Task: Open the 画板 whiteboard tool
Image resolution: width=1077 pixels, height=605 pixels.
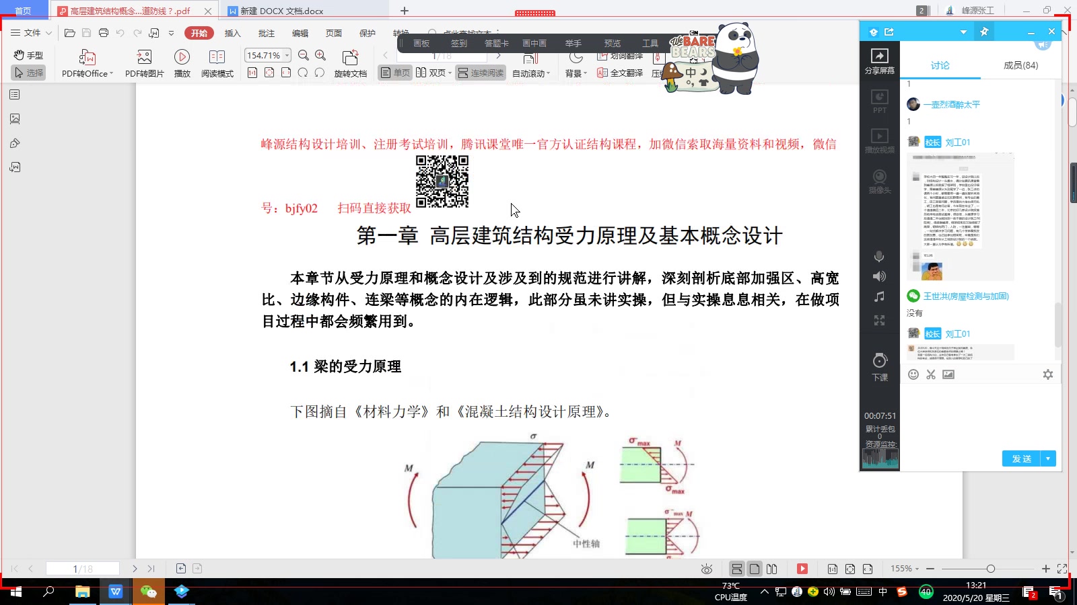Action: coord(420,42)
